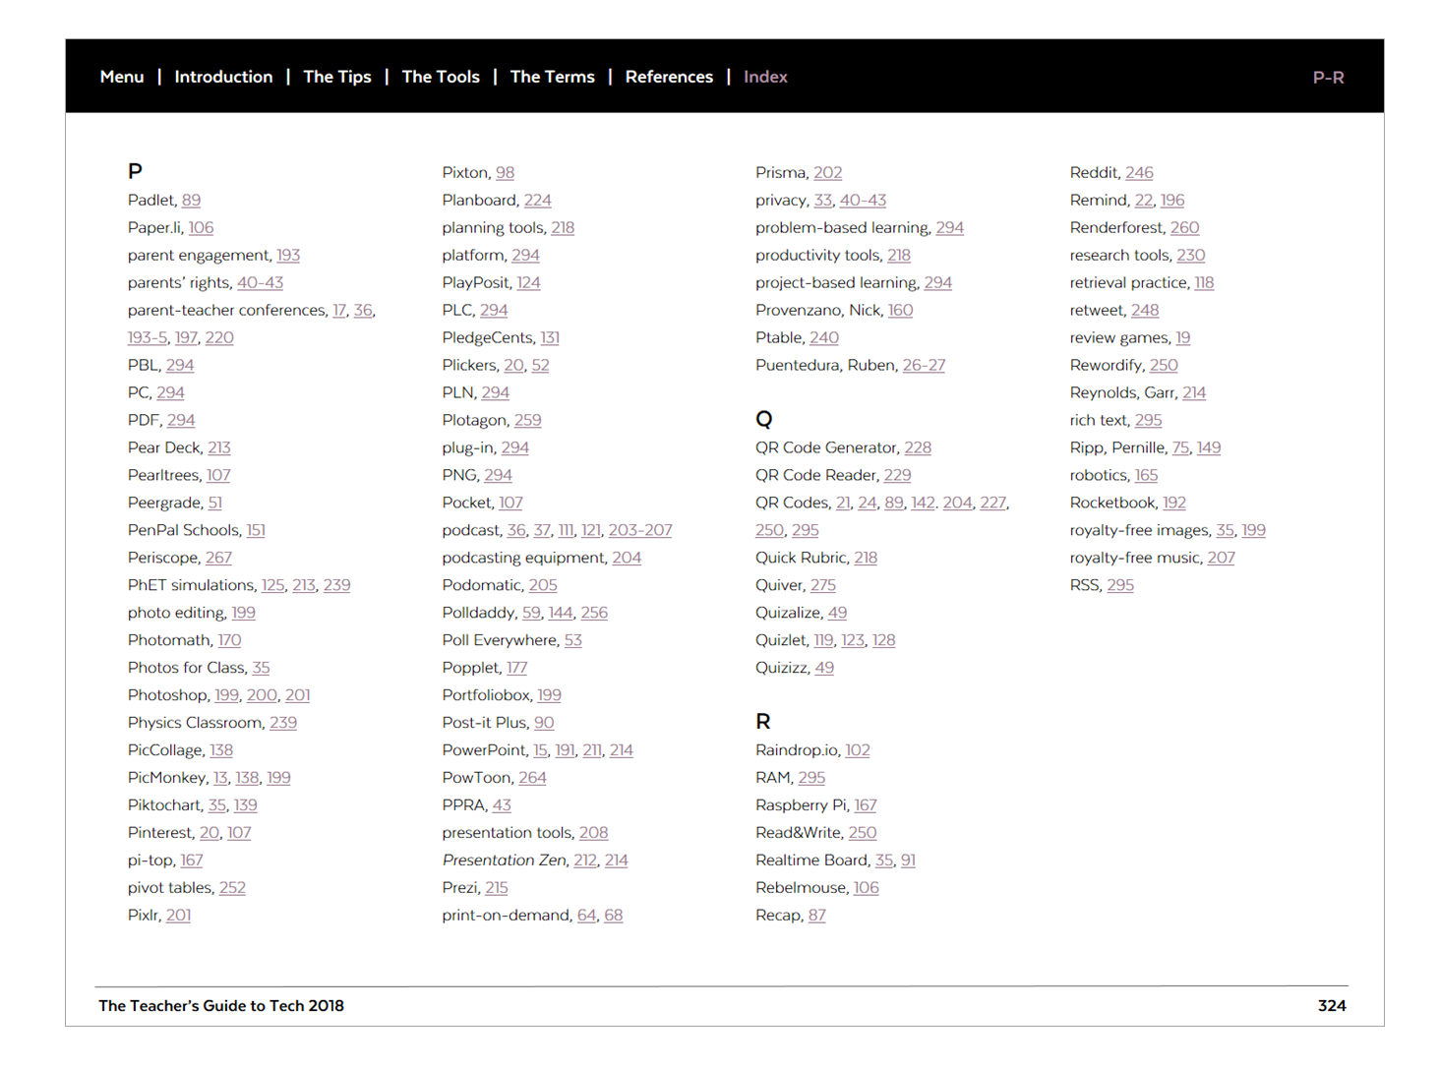The height and width of the screenshot is (1068, 1439).
Task: Click page 228 for QR Code Generator
Action: [x=918, y=447]
